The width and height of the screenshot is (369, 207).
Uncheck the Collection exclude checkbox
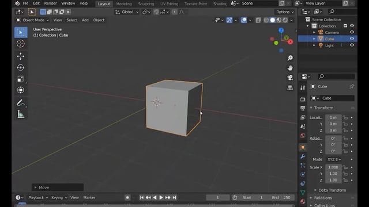tap(345, 25)
